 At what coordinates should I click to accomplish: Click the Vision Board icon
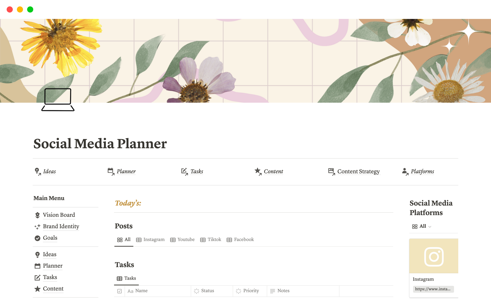click(38, 215)
